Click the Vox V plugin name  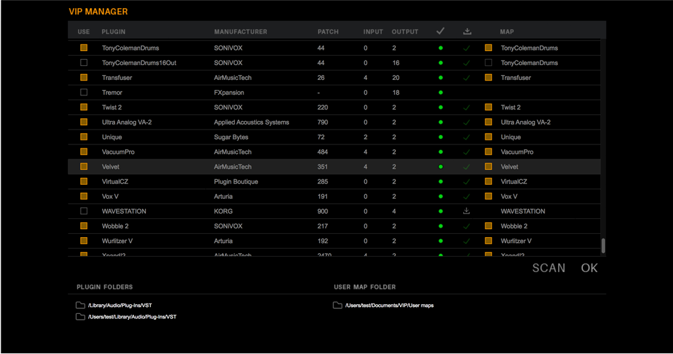point(110,196)
